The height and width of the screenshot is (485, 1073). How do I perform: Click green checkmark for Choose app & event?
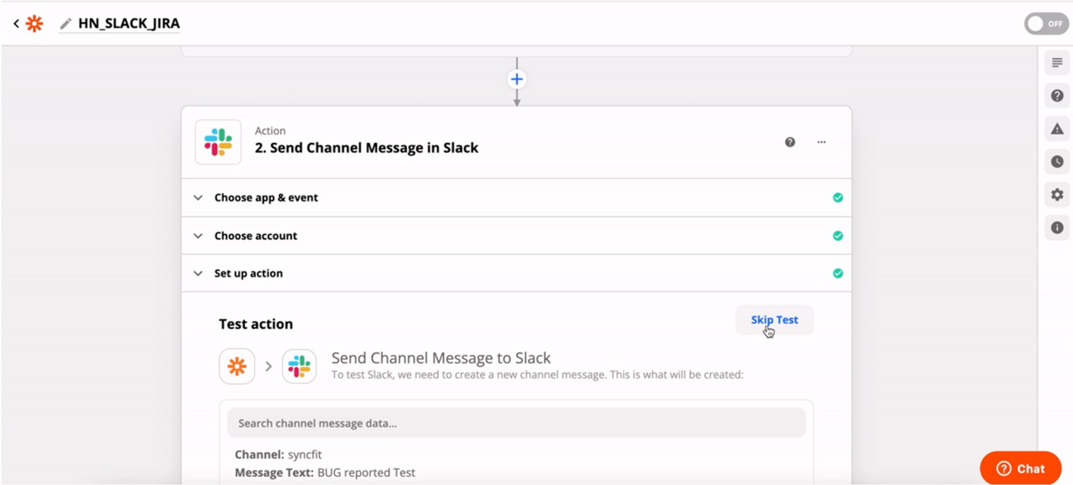tap(838, 198)
